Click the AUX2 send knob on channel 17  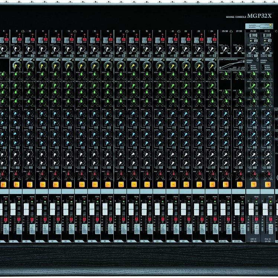click(x=120, y=122)
